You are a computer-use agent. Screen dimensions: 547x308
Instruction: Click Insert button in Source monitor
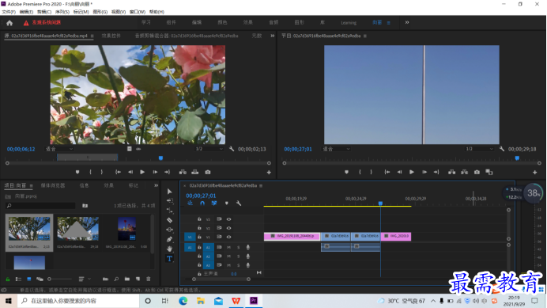tap(183, 172)
